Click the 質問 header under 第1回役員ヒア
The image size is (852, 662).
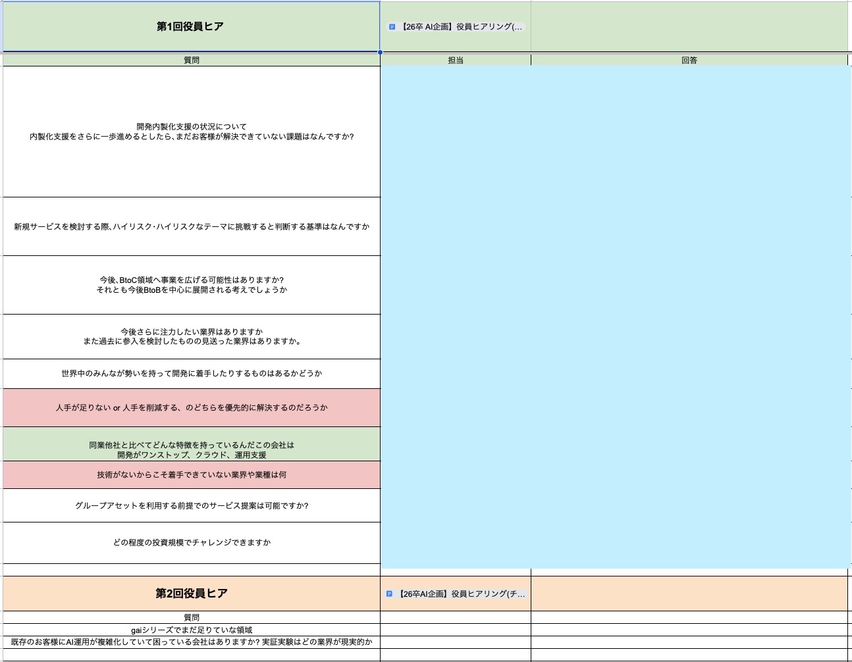(192, 60)
